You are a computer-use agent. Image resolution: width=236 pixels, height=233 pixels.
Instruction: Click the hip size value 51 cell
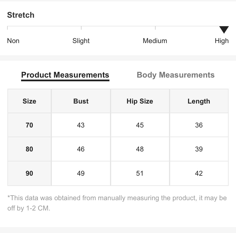140,173
